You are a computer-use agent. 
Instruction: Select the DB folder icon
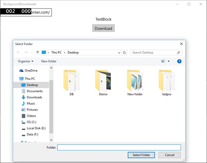coord(71,81)
